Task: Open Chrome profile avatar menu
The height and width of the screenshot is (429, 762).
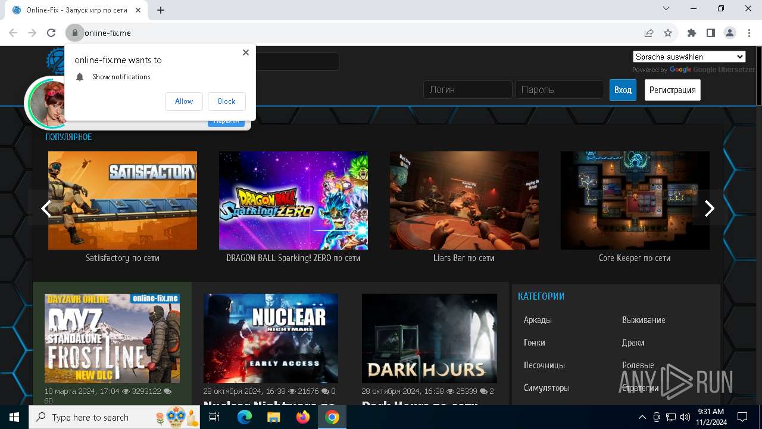Action: coord(730,33)
